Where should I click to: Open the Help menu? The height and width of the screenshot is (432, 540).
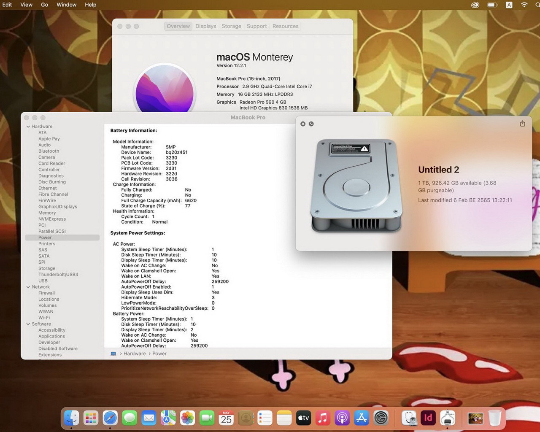tap(91, 5)
